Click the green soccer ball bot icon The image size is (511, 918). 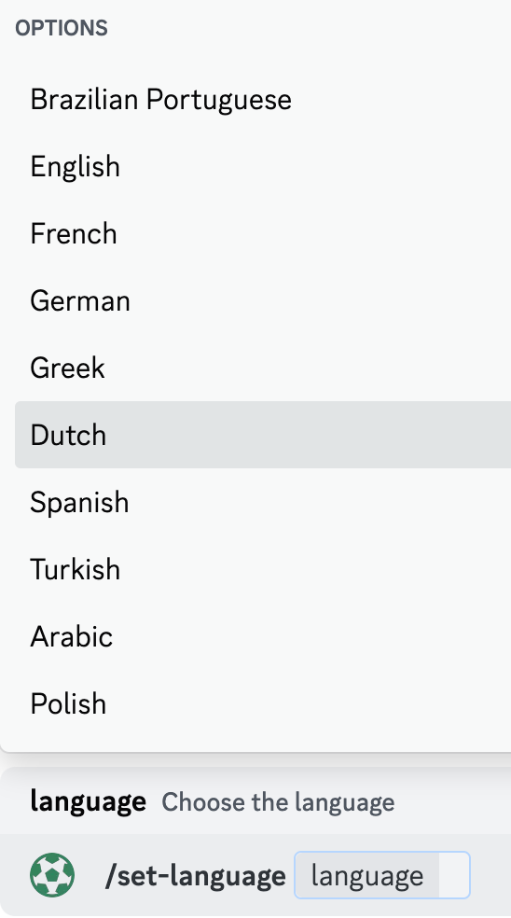click(52, 875)
